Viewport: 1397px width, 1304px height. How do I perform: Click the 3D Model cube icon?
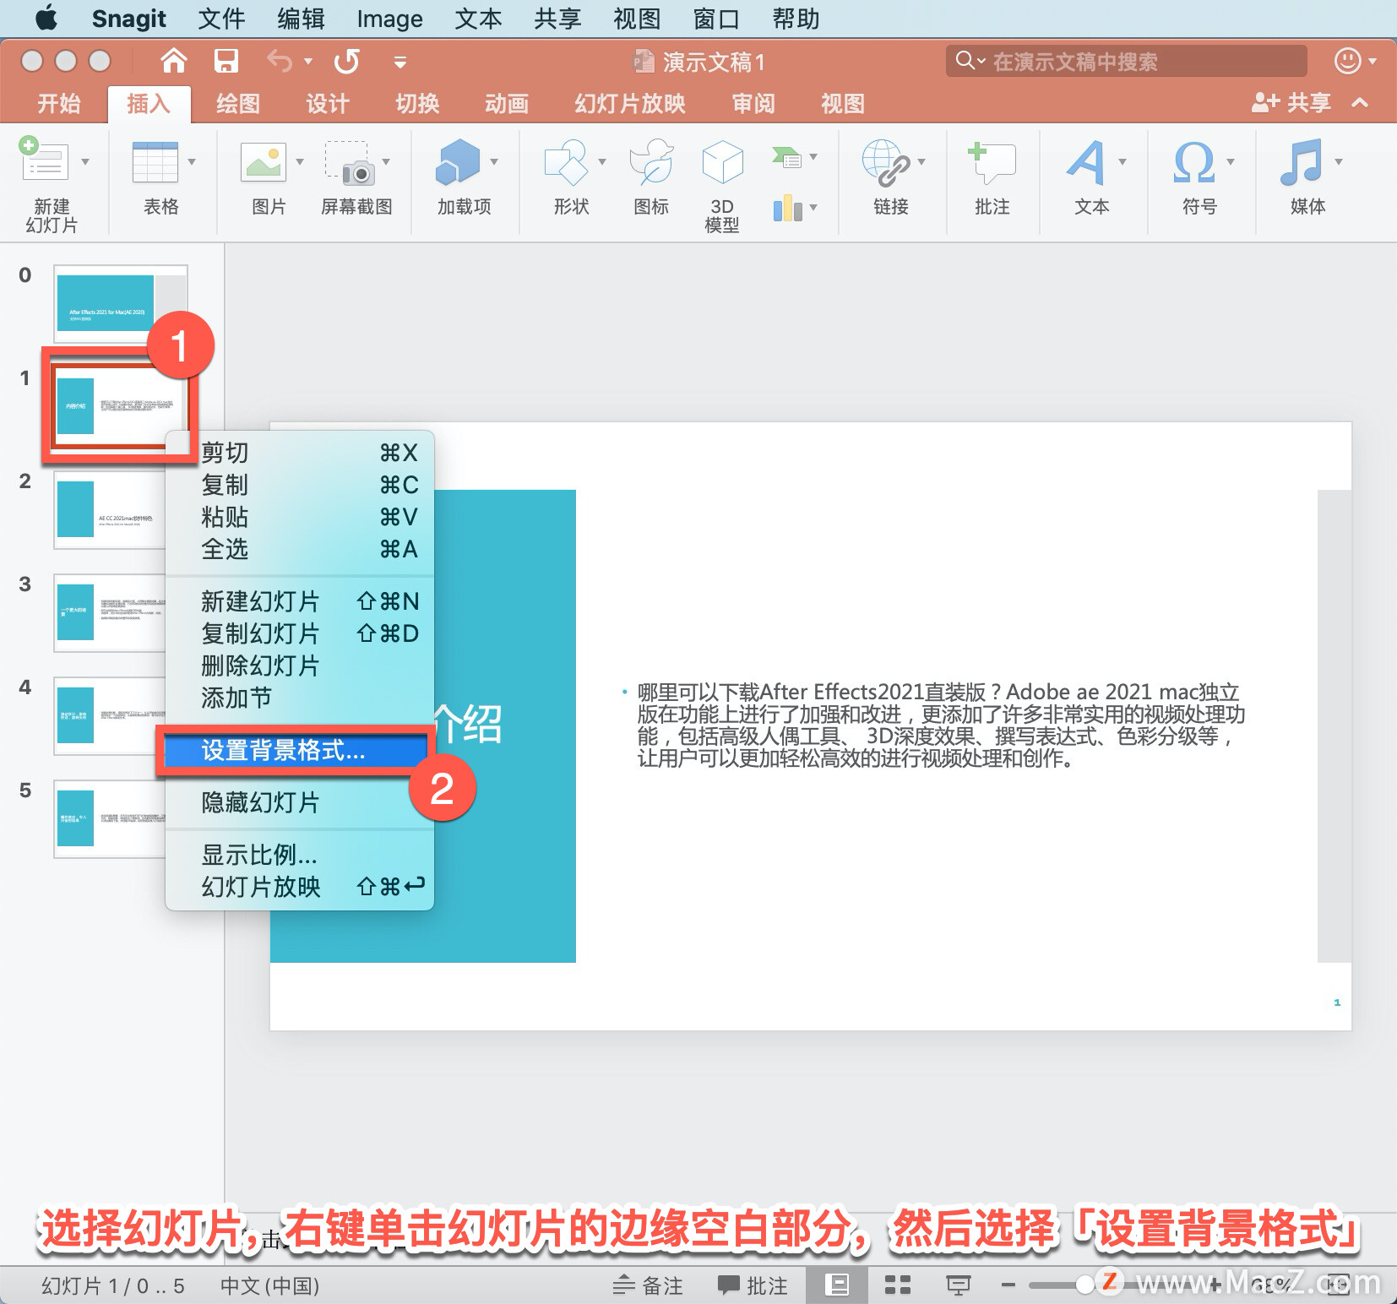pos(722,162)
